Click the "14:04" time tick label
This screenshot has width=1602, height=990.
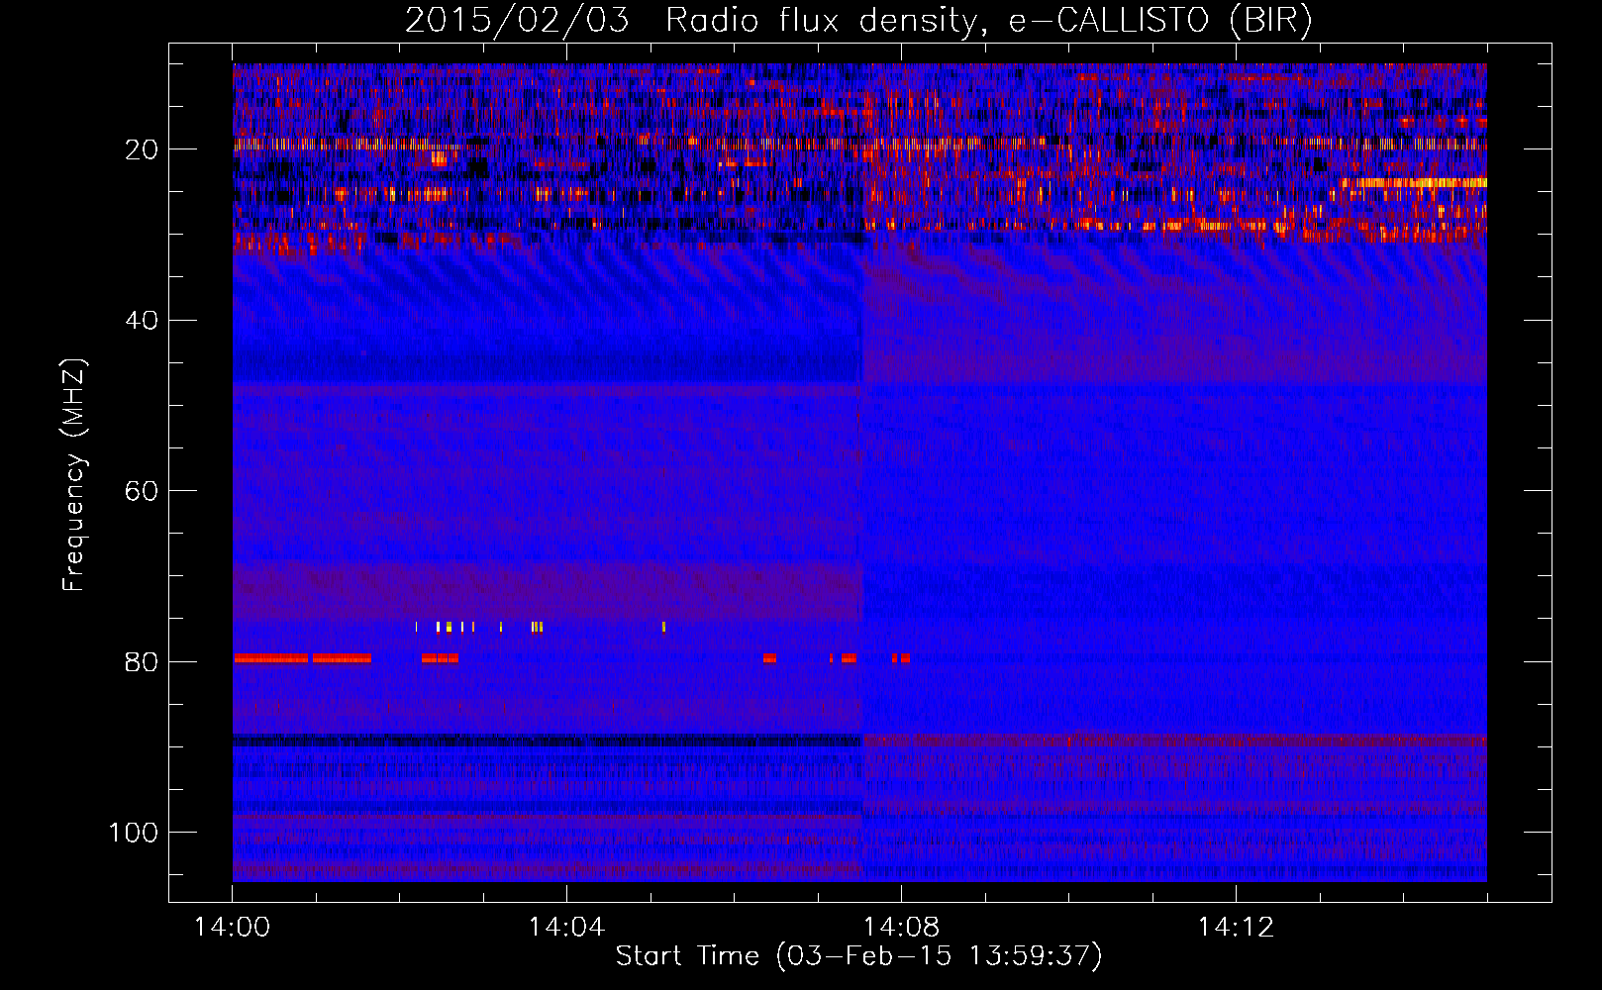(x=566, y=928)
